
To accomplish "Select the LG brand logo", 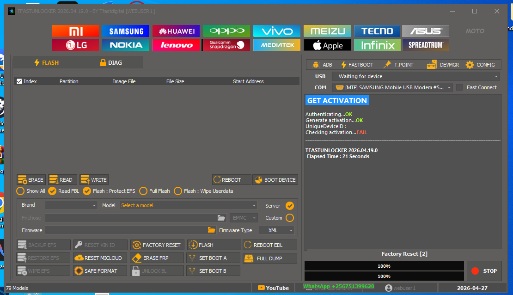I will [x=75, y=45].
